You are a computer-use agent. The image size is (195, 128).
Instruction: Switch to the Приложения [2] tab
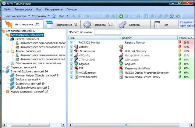(62, 25)
